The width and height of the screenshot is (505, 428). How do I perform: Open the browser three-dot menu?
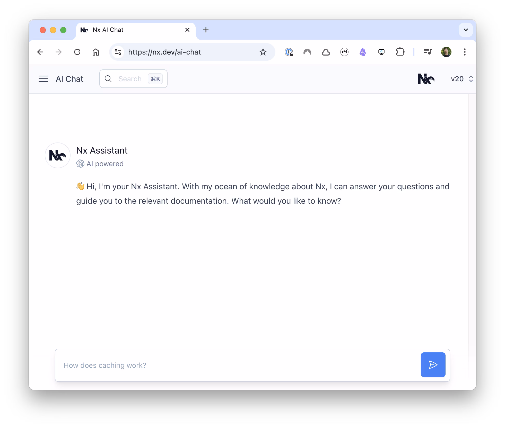pyautogui.click(x=465, y=52)
